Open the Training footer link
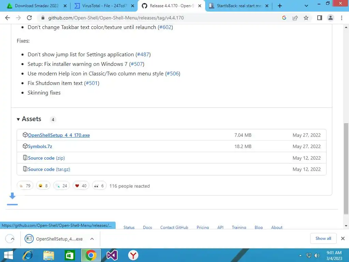Viewport: 349px width, 262px height. pos(239,227)
